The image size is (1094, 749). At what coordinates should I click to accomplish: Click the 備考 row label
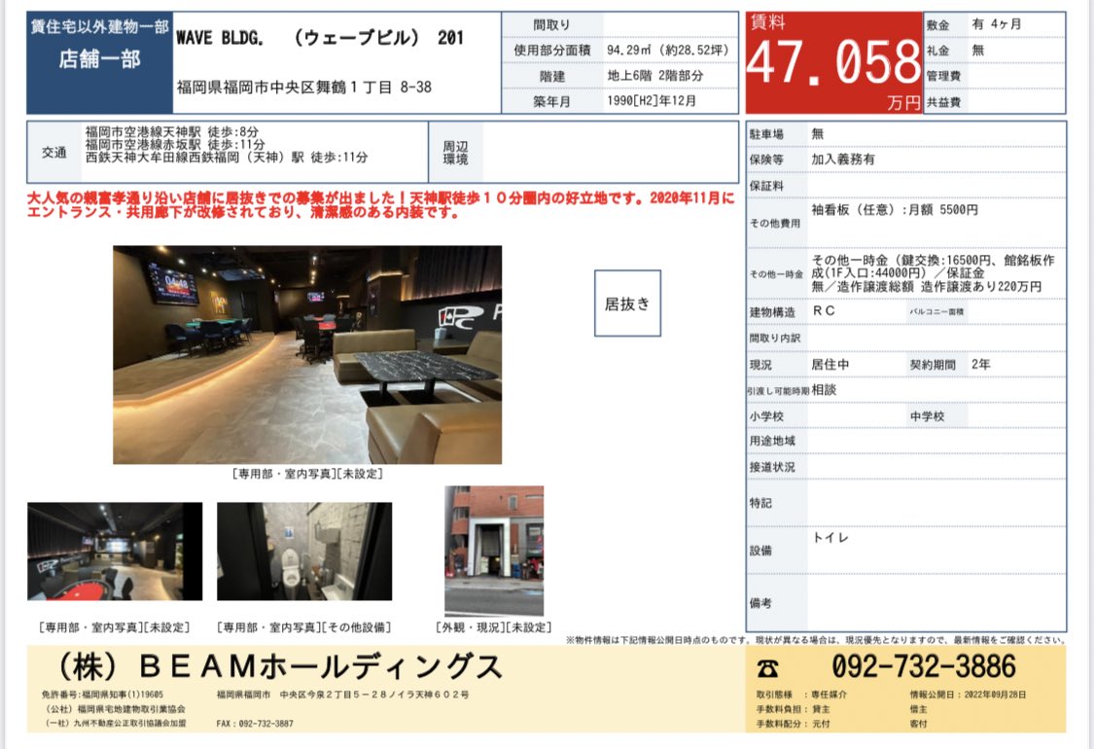(x=760, y=603)
